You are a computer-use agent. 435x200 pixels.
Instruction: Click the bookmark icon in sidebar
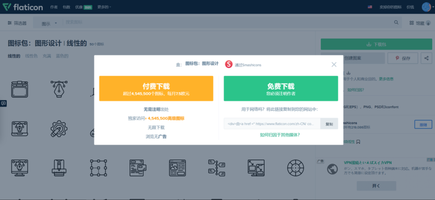[x=358, y=142]
